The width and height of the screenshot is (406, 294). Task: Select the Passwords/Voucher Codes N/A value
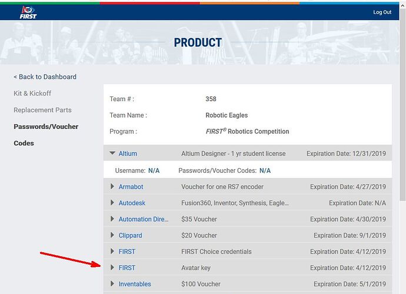click(x=265, y=171)
